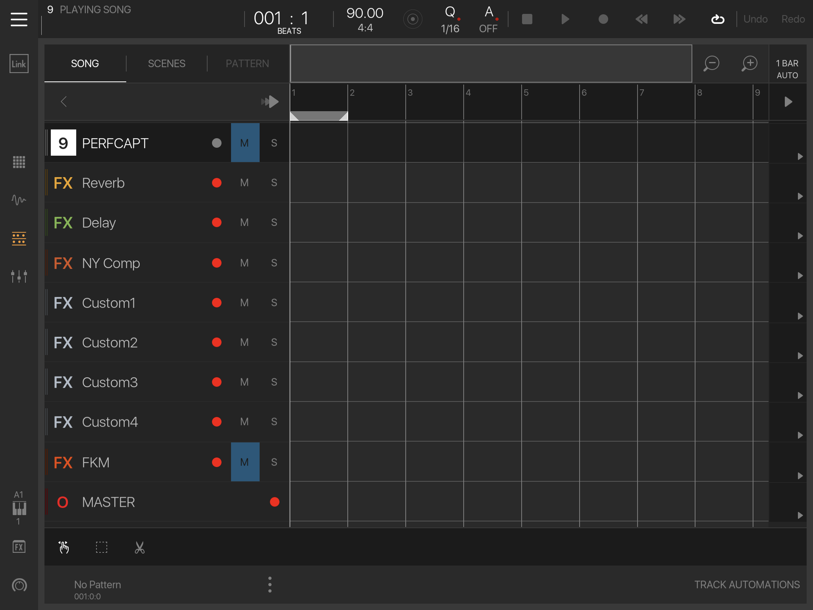Image resolution: width=813 pixels, height=610 pixels.
Task: Unmute the FKM track
Action: (245, 462)
